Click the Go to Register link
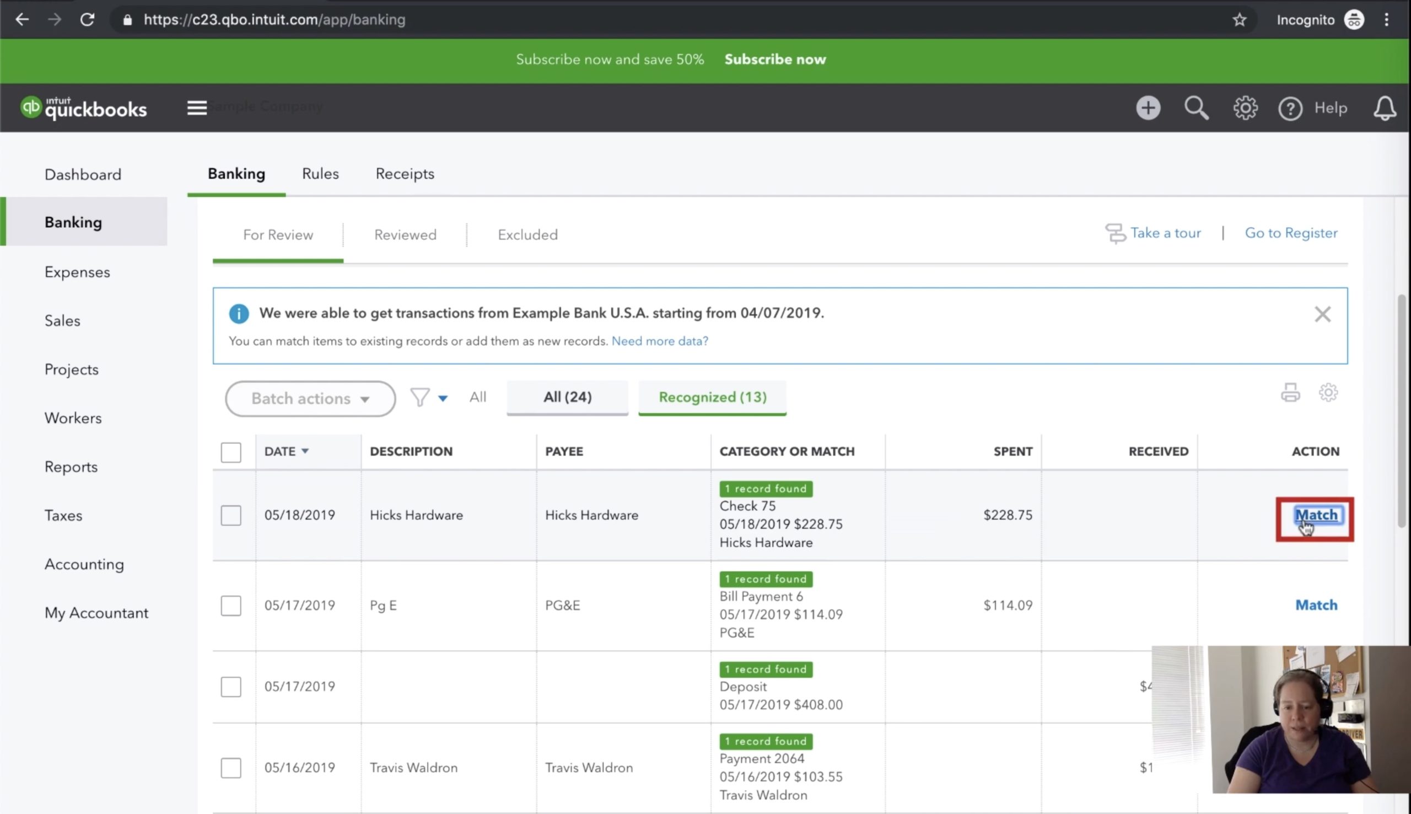The image size is (1411, 814). 1291,233
